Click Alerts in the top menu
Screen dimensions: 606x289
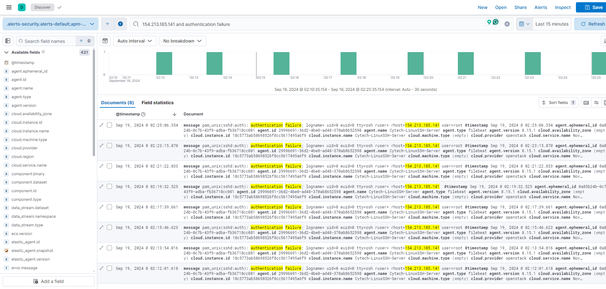pos(541,7)
